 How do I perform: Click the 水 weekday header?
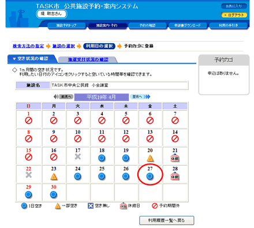point(102,106)
